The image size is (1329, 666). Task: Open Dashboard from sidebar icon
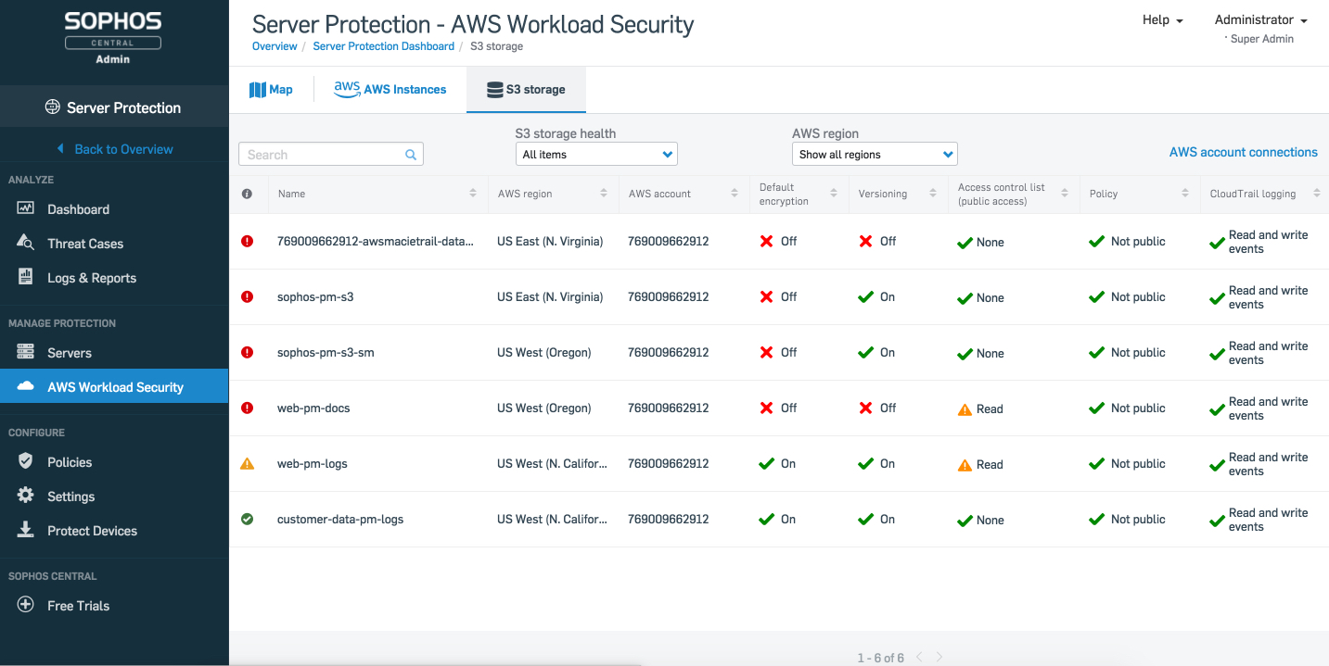coord(26,208)
